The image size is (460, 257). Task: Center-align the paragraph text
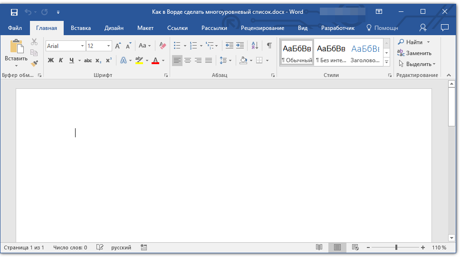(188, 60)
